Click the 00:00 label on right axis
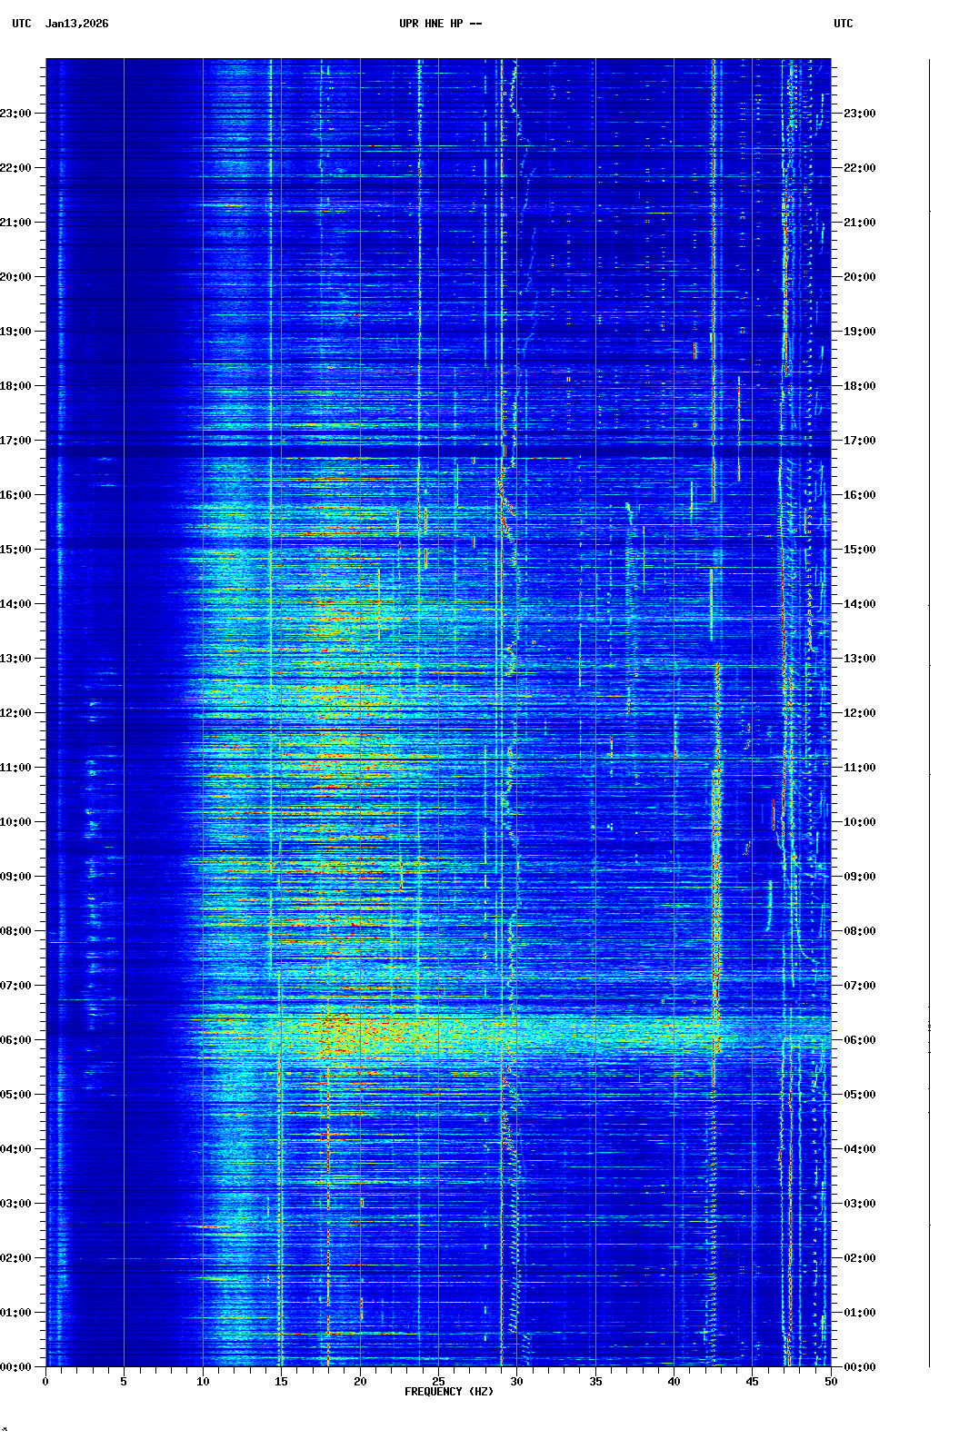The height and width of the screenshot is (1439, 969). 859,1367
